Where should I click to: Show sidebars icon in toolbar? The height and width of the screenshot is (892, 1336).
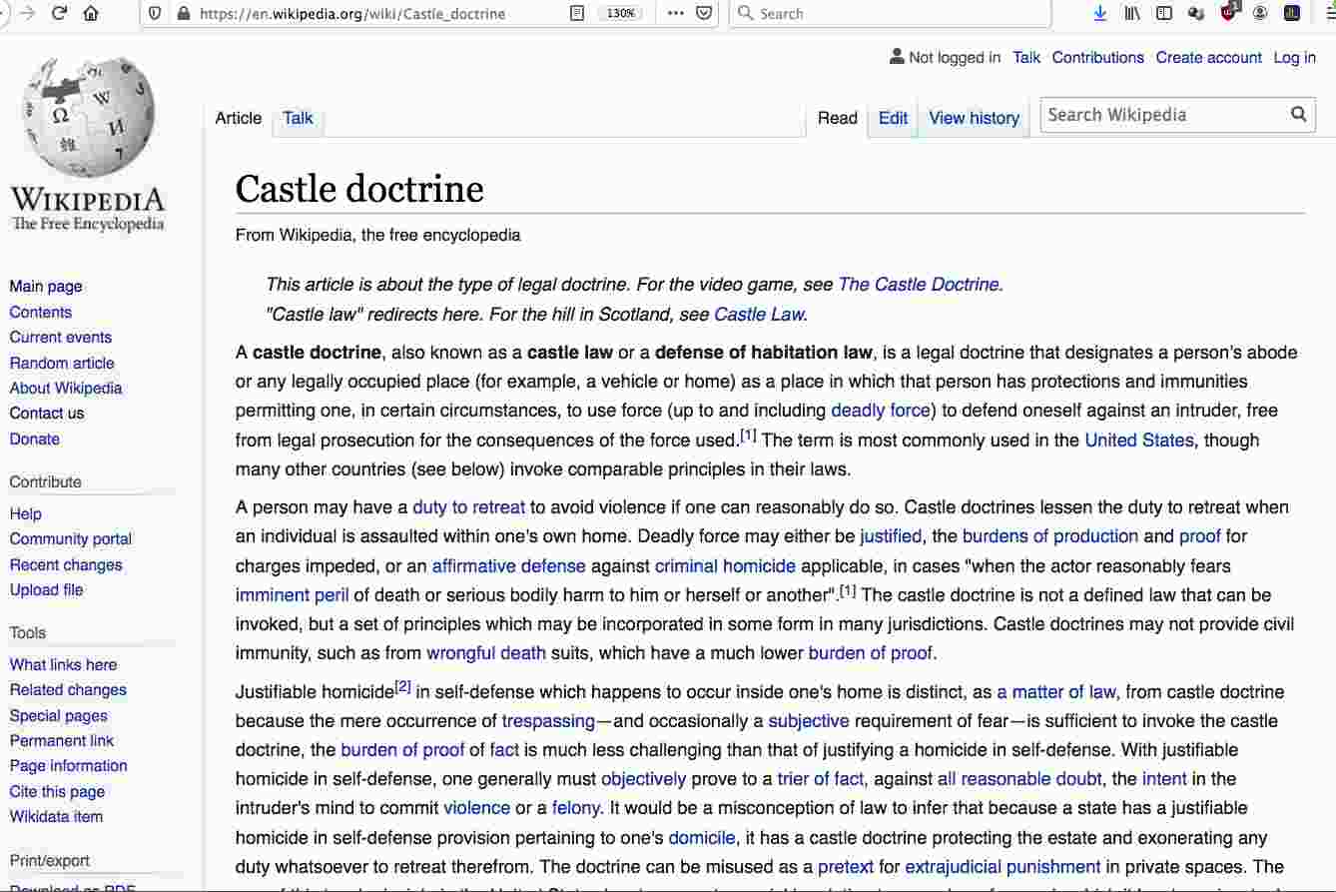[x=1164, y=14]
